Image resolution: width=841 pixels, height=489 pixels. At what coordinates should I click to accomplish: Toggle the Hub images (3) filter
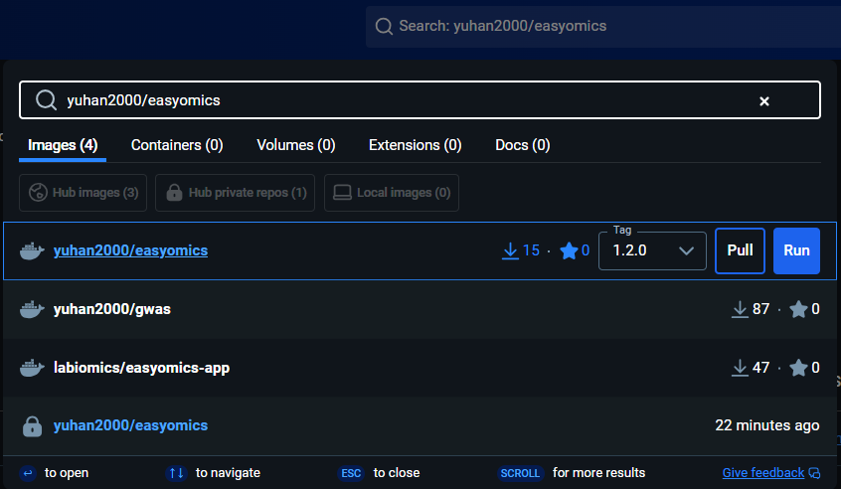pyautogui.click(x=84, y=193)
